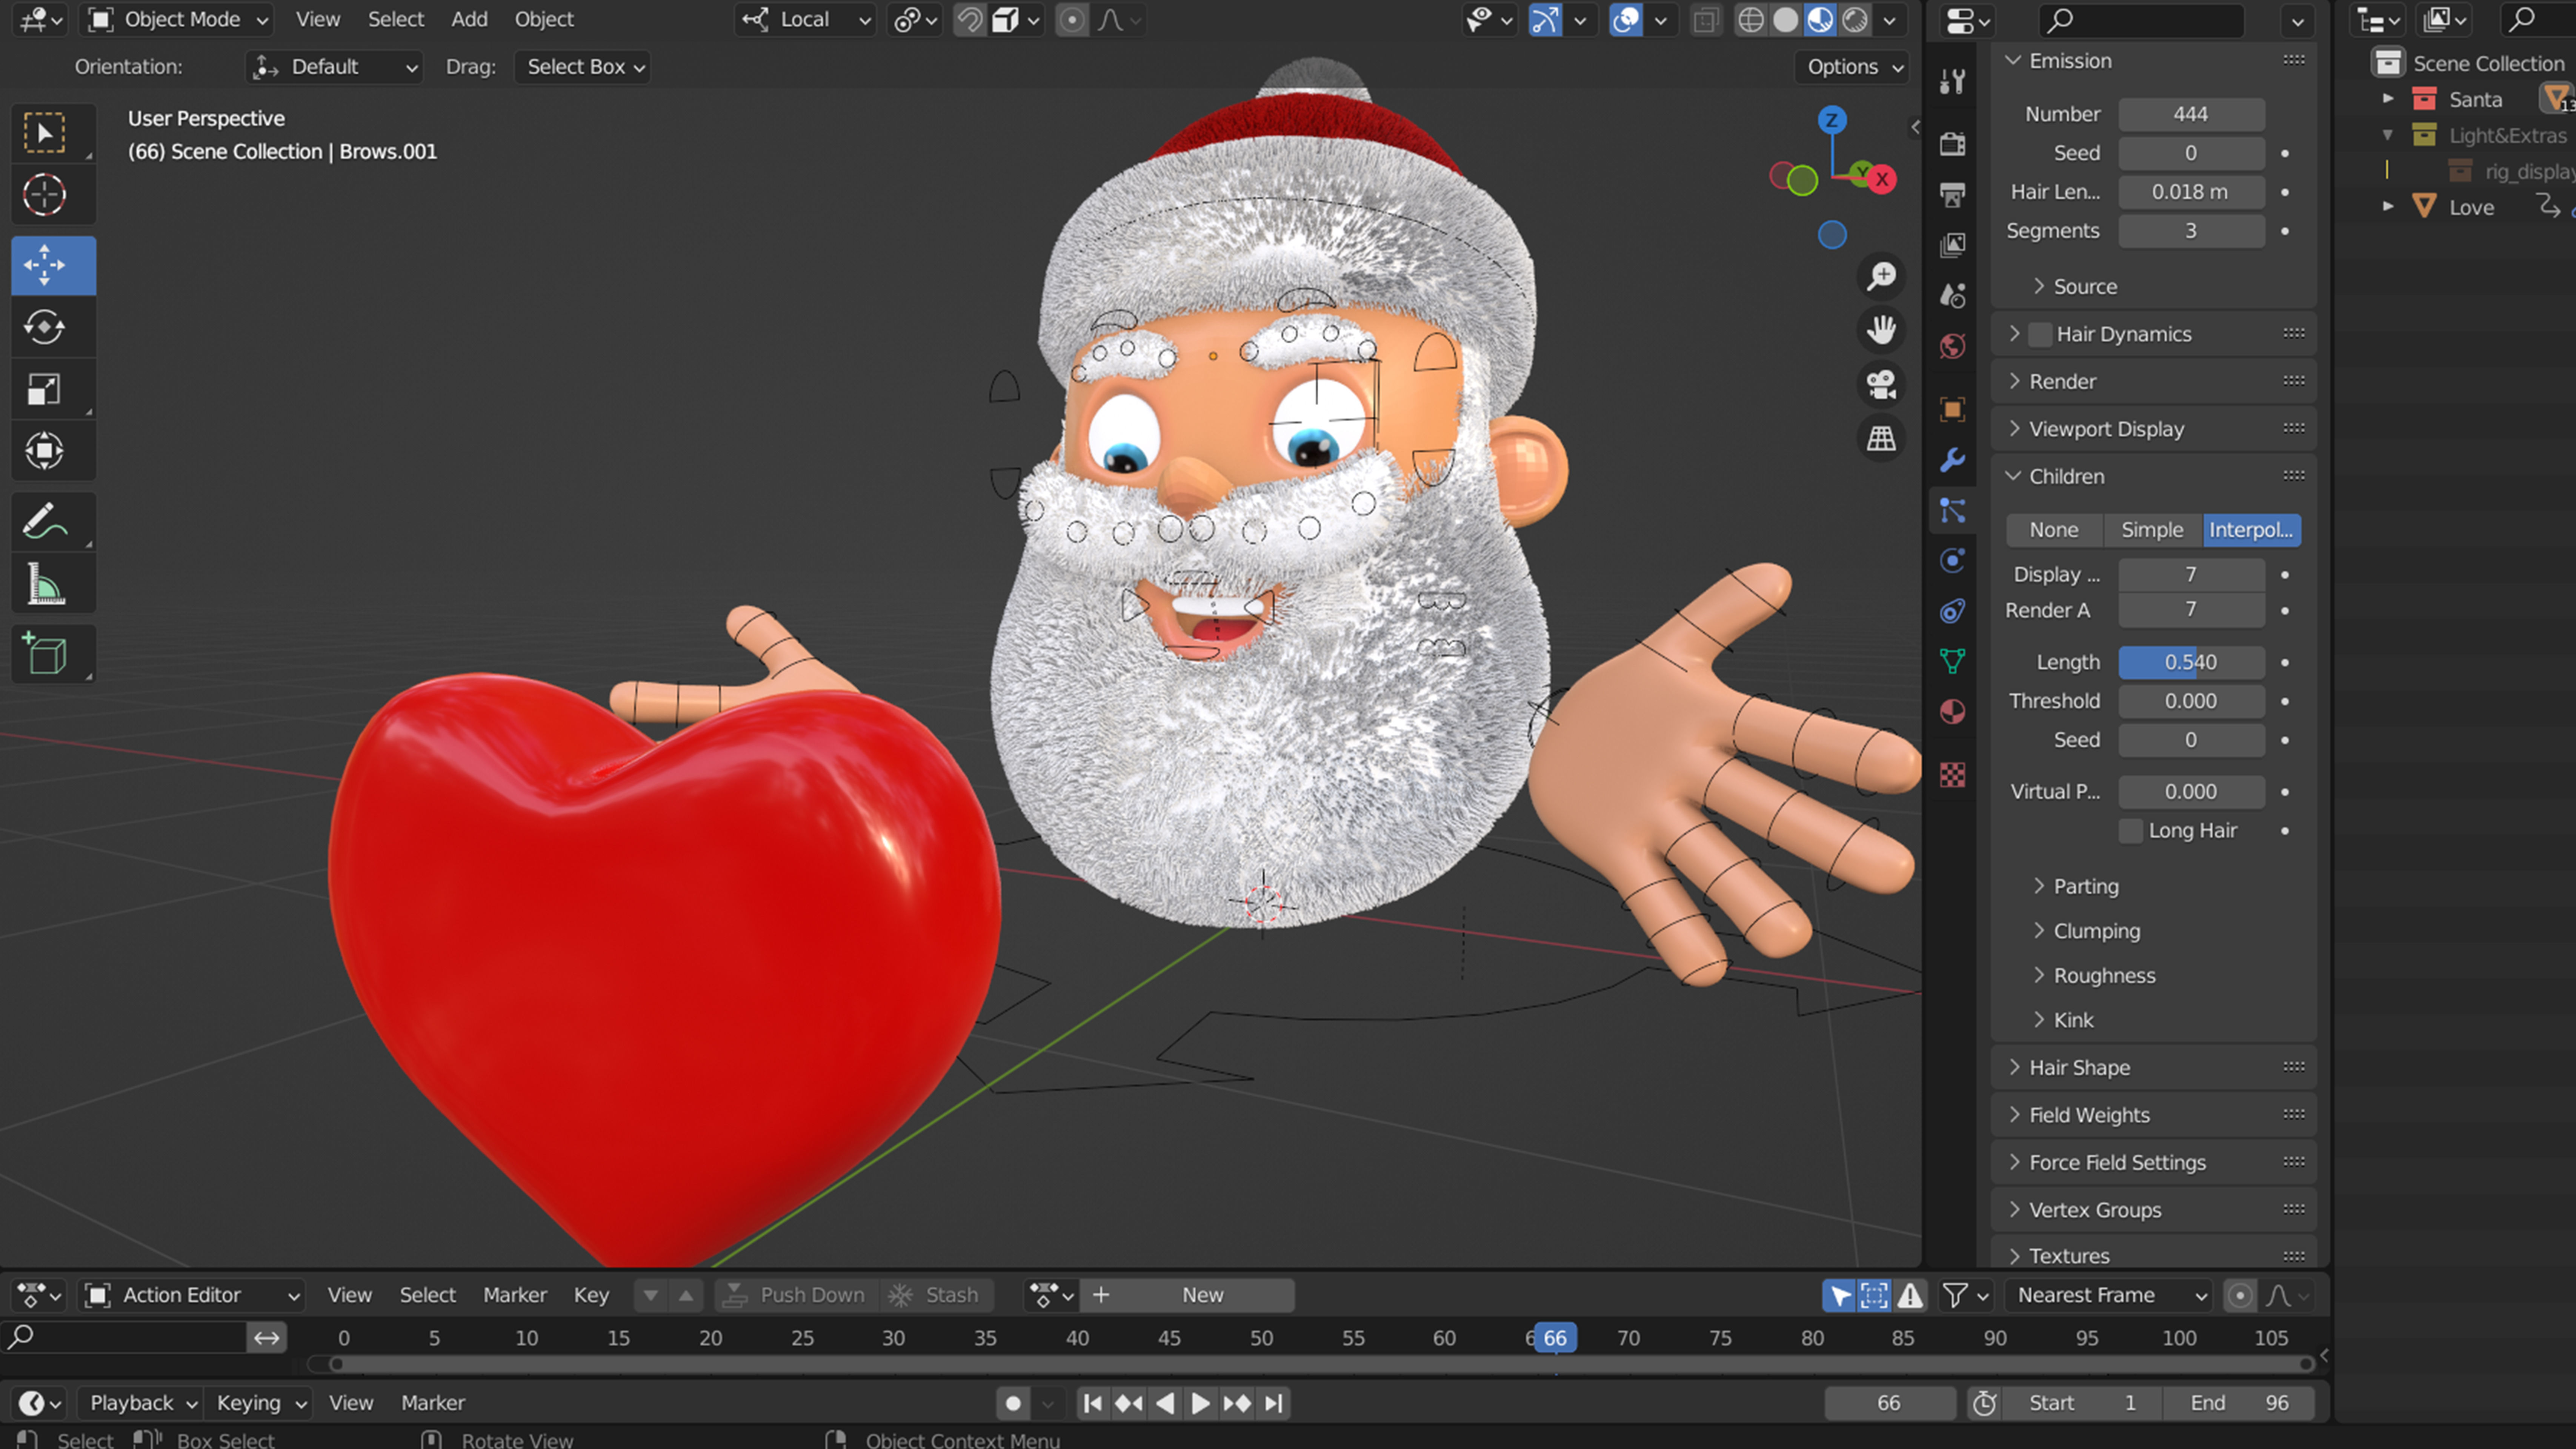Open the Select Box drag dropdown
Viewport: 2576px width, 1449px height.
click(x=583, y=67)
